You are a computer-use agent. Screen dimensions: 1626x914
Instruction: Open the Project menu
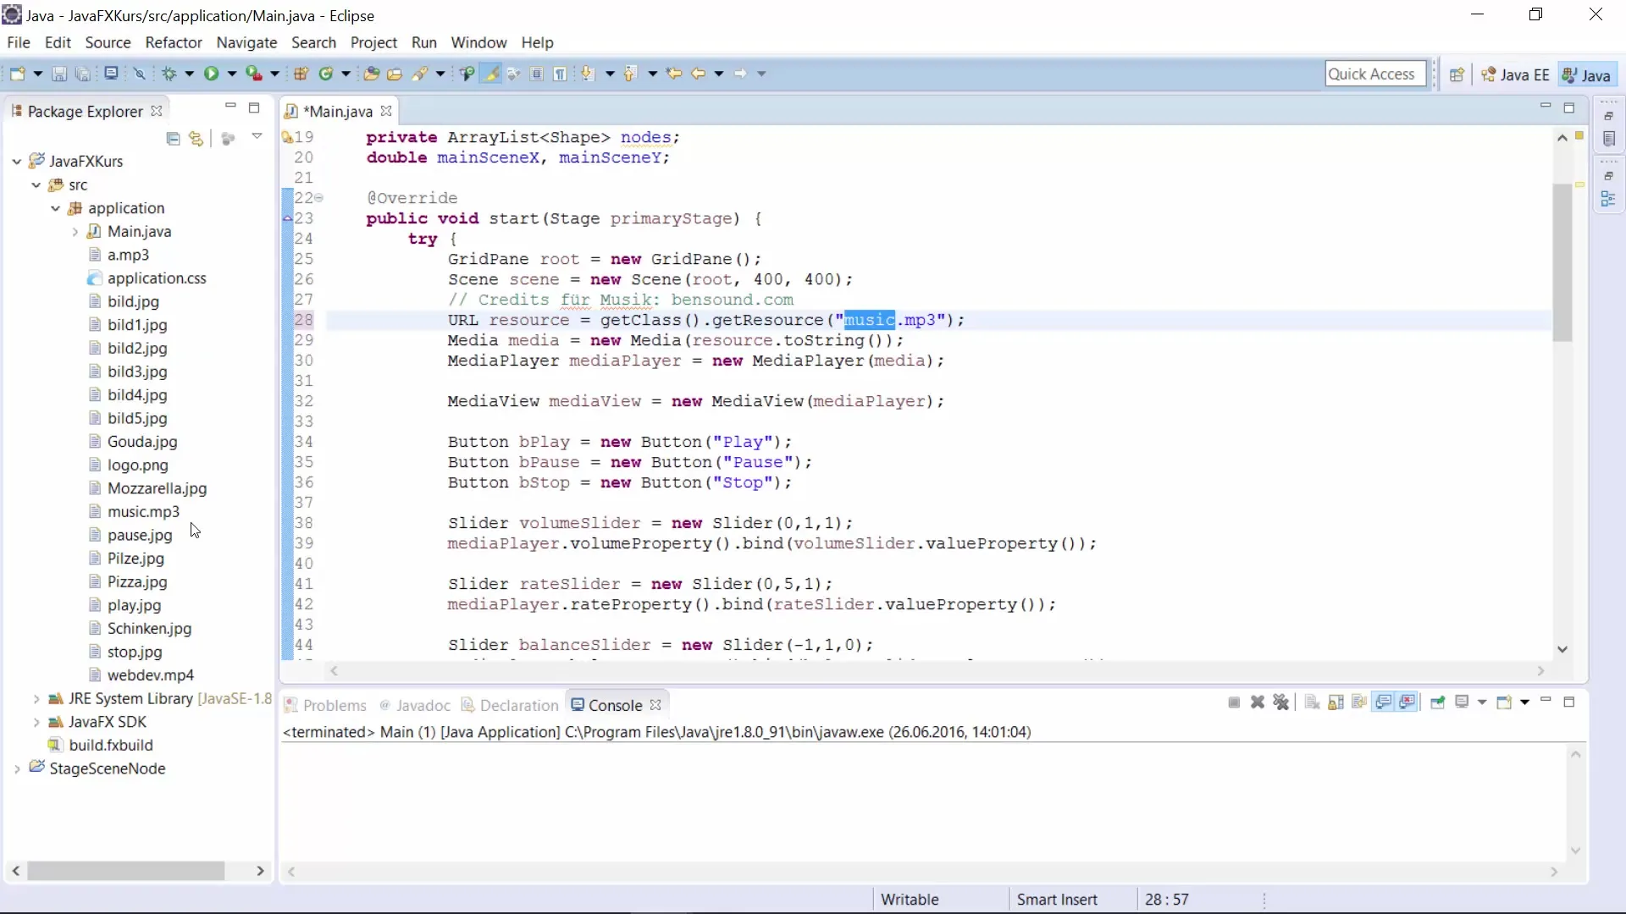pos(373,42)
